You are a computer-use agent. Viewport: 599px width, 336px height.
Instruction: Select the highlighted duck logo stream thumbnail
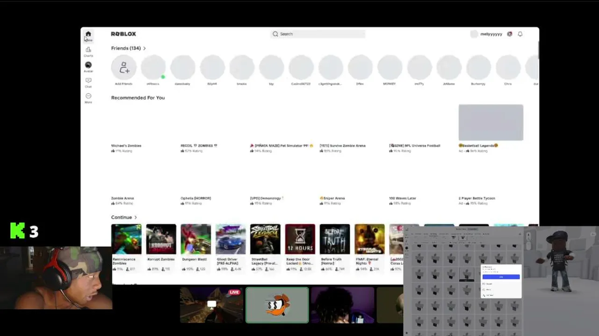pos(277,305)
